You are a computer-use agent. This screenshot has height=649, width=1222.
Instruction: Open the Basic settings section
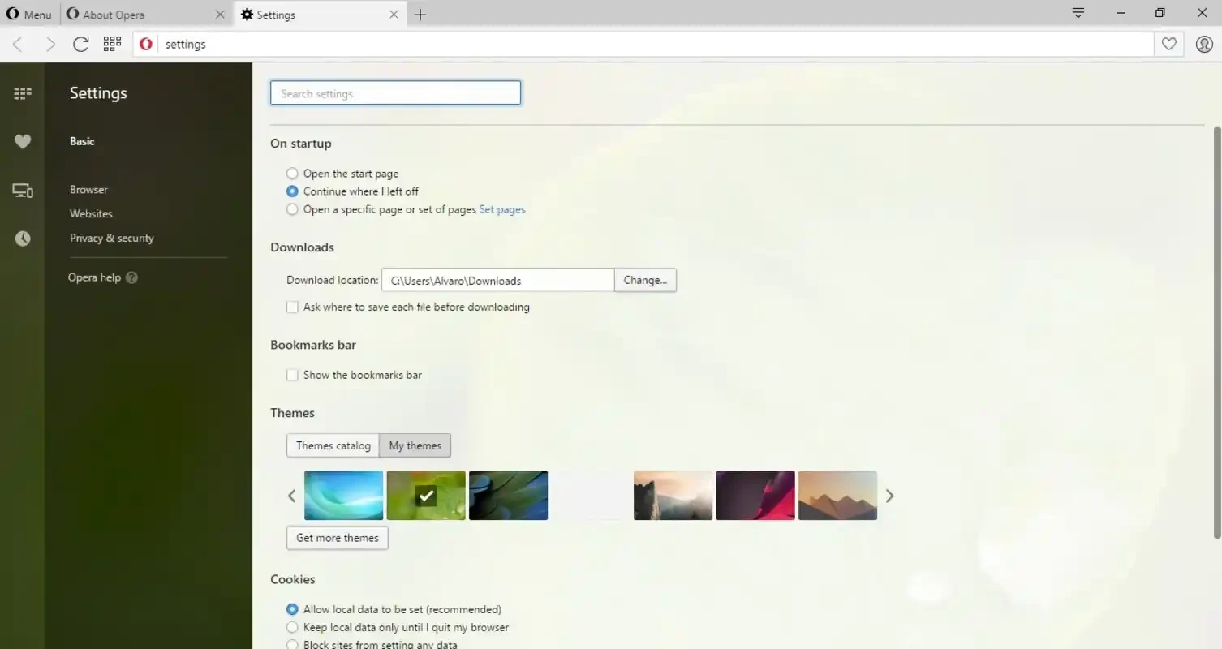82,141
